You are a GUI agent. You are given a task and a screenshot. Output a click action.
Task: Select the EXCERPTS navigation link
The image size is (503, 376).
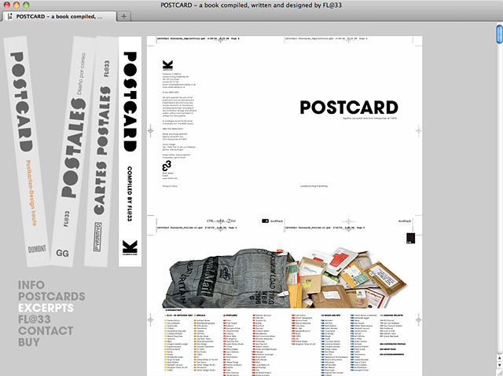tap(46, 308)
